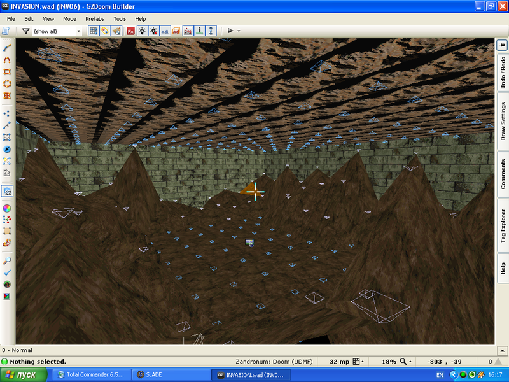Run map analysis blue checkmark icon

pyautogui.click(x=7, y=272)
